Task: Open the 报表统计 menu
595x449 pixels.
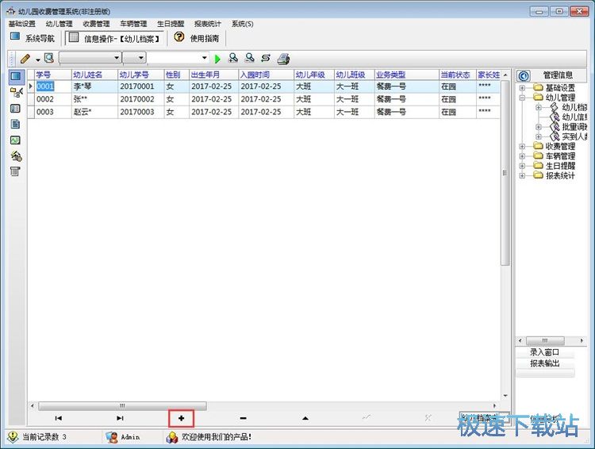Action: [x=207, y=24]
